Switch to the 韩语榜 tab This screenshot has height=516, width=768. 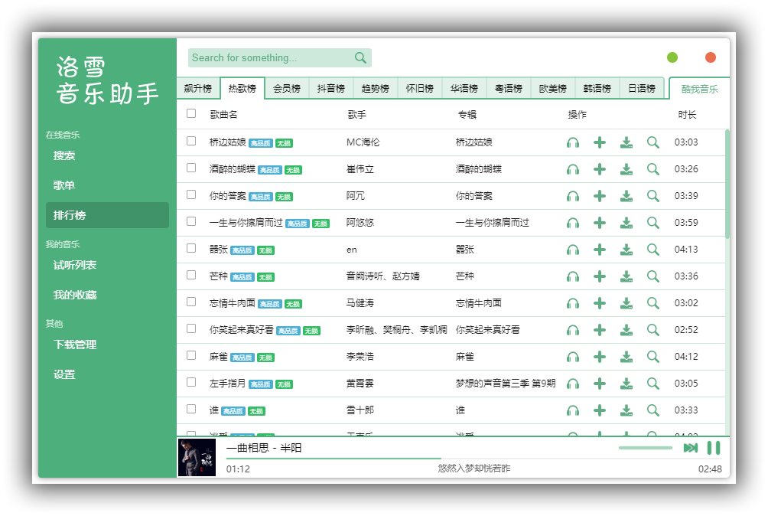coord(597,89)
